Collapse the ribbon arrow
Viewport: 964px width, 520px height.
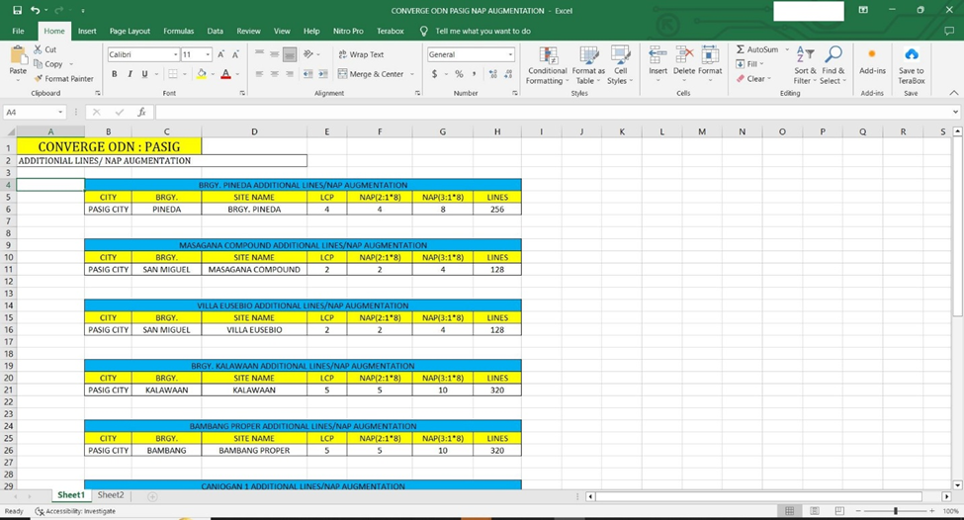click(x=953, y=93)
